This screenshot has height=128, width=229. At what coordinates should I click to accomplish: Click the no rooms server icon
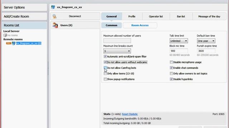[x=5, y=35]
